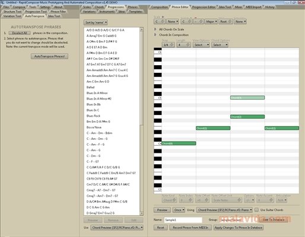Image resolution: width=305 pixels, height=237 pixels.
Task: Select the Chord(2) note block
Action: coord(247,117)
